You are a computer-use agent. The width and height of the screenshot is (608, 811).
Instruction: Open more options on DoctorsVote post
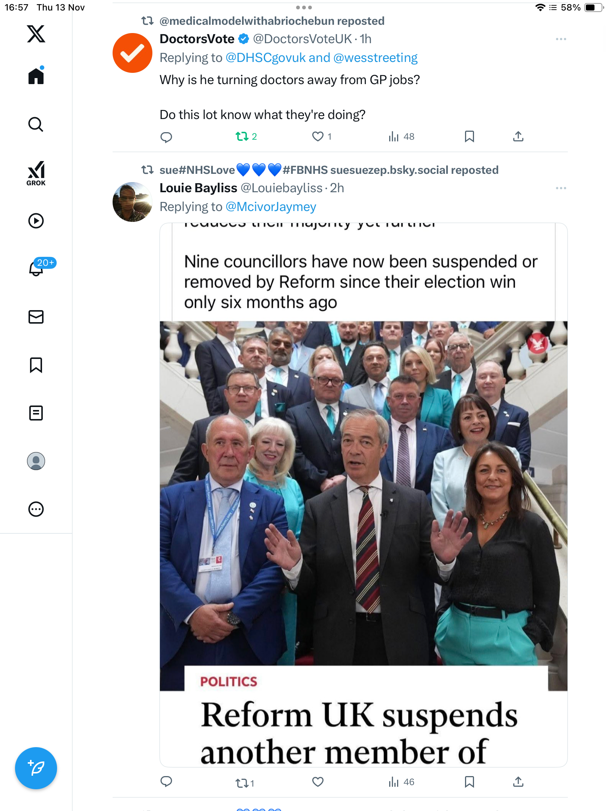tap(561, 39)
